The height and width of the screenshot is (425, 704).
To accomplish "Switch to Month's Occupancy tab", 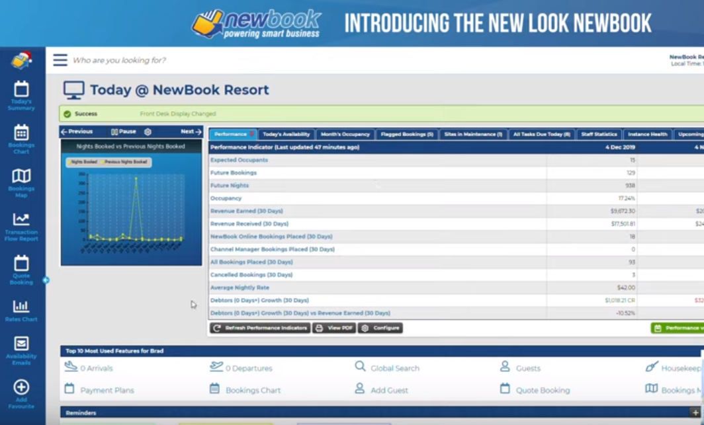I will (345, 134).
